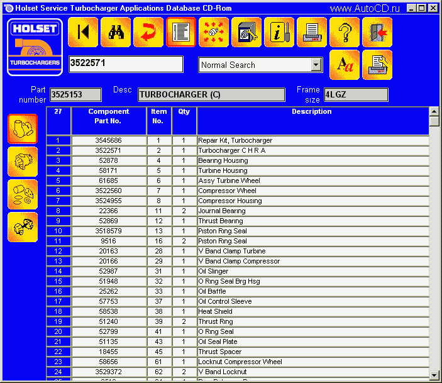442x383 pixels.
Task: Select the rings and seals kit sidebar icon
Action: 23,194
